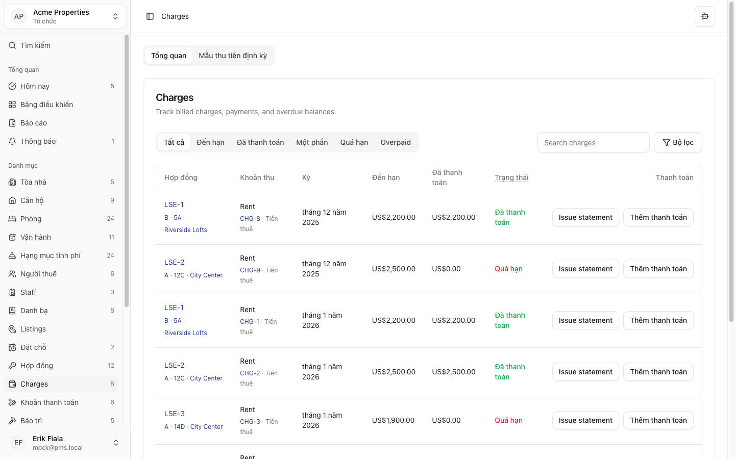The image size is (735, 459).
Task: Focus the Search charges input field
Action: tap(593, 143)
